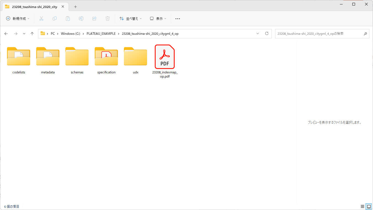373x210 pixels.
Task: Open the udx folder
Action: 135,56
